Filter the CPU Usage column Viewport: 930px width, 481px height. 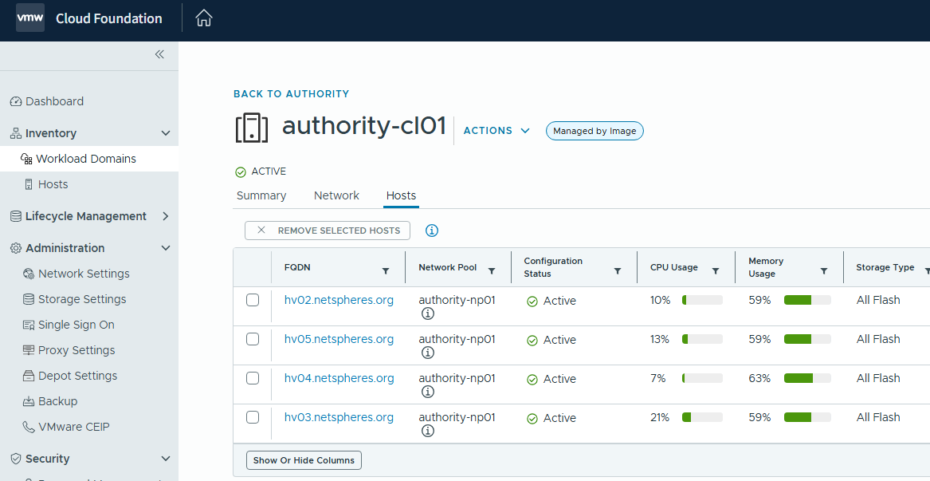tap(716, 270)
